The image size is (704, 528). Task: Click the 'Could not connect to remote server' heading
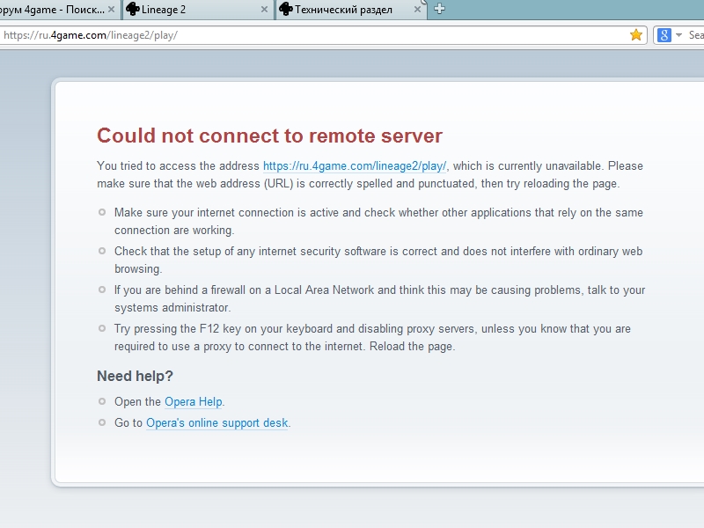[x=270, y=136]
